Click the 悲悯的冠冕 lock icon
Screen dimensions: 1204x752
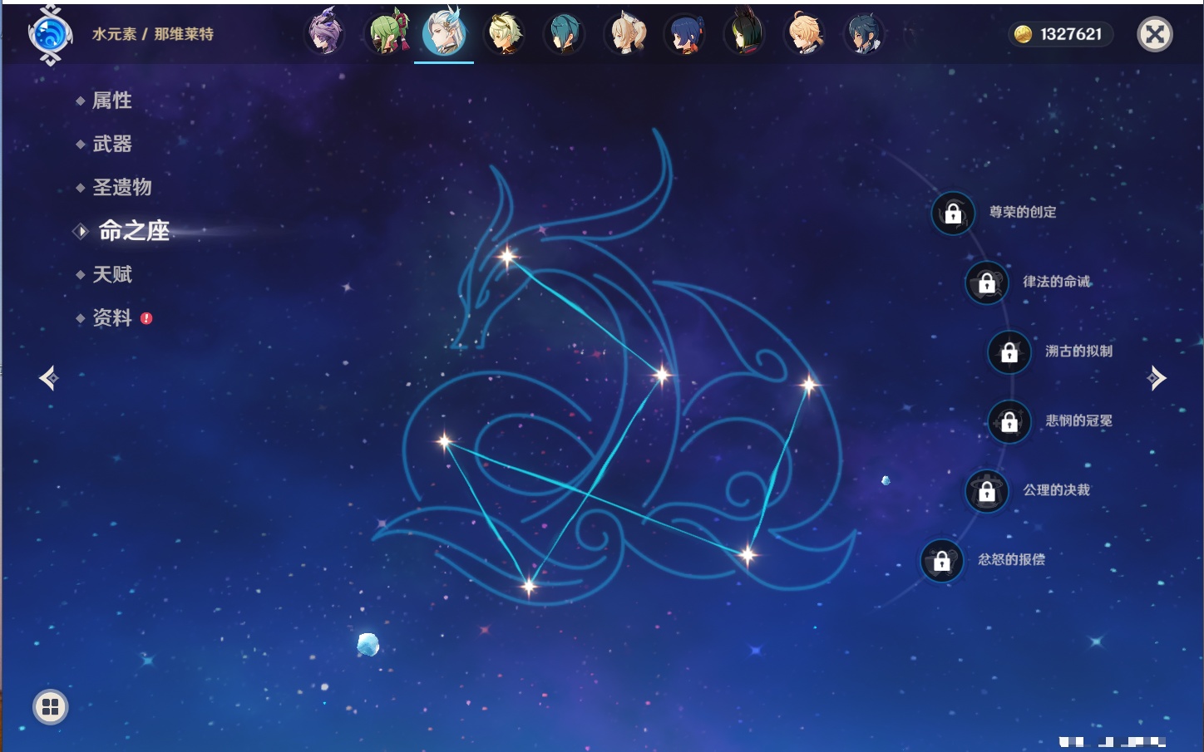(x=1009, y=422)
